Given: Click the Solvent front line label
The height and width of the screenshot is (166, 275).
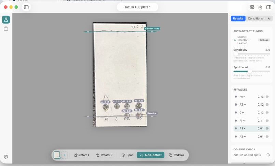Looking at the screenshot, I should (152, 29).
